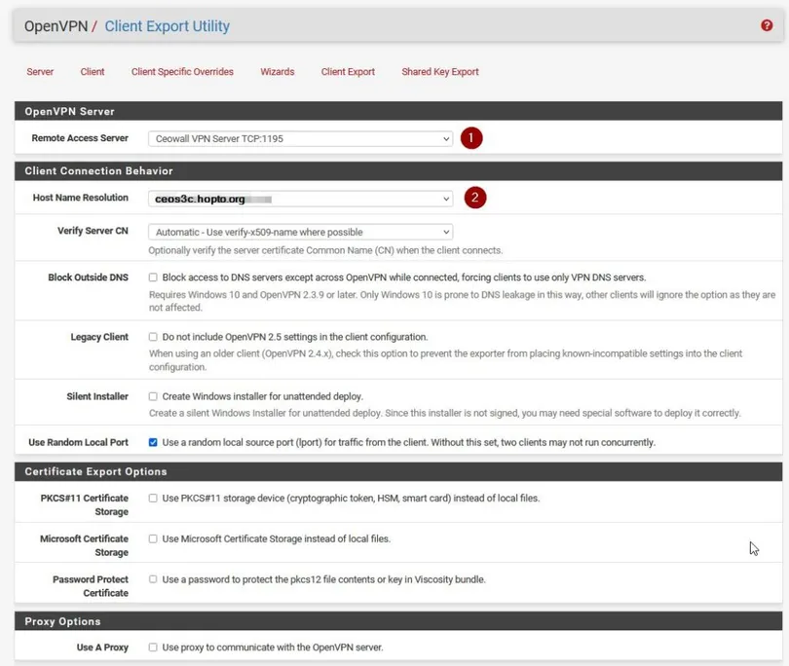Expand the Host Name Resolution dropdown
Image resolution: width=789 pixels, height=666 pixels.
(x=300, y=199)
